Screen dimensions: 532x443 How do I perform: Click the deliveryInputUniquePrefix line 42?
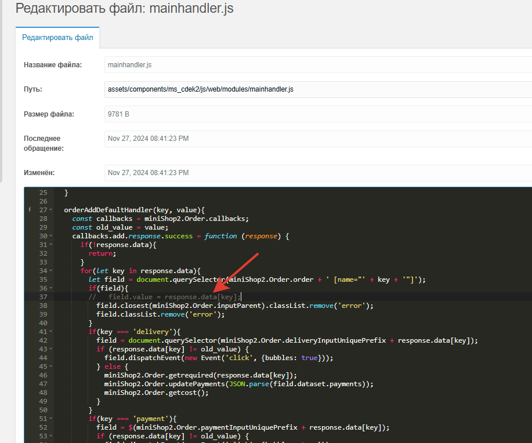[287, 340]
